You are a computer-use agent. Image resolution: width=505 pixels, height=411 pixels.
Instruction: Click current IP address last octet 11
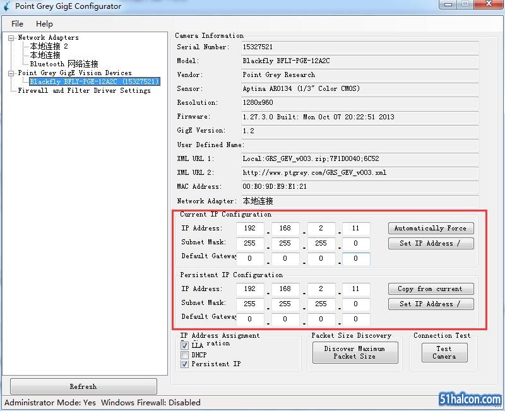coord(356,229)
